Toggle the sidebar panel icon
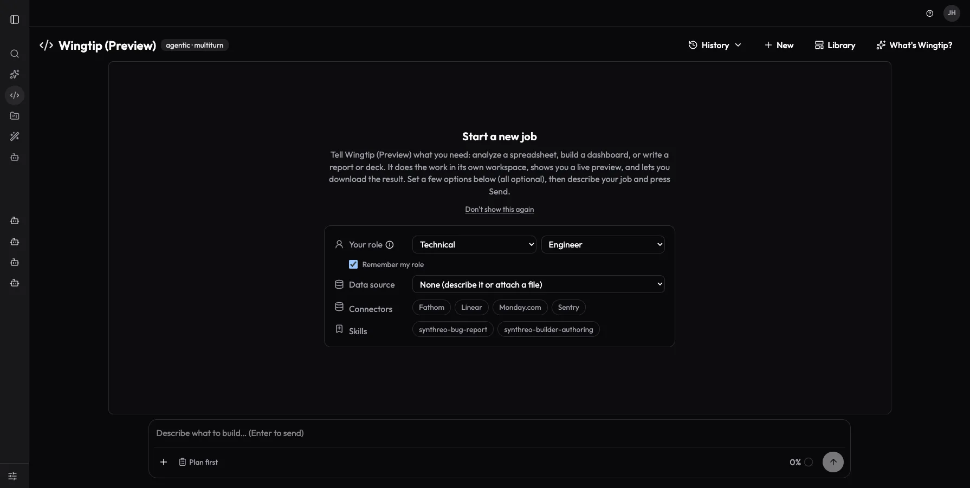This screenshot has width=970, height=488. click(x=15, y=19)
